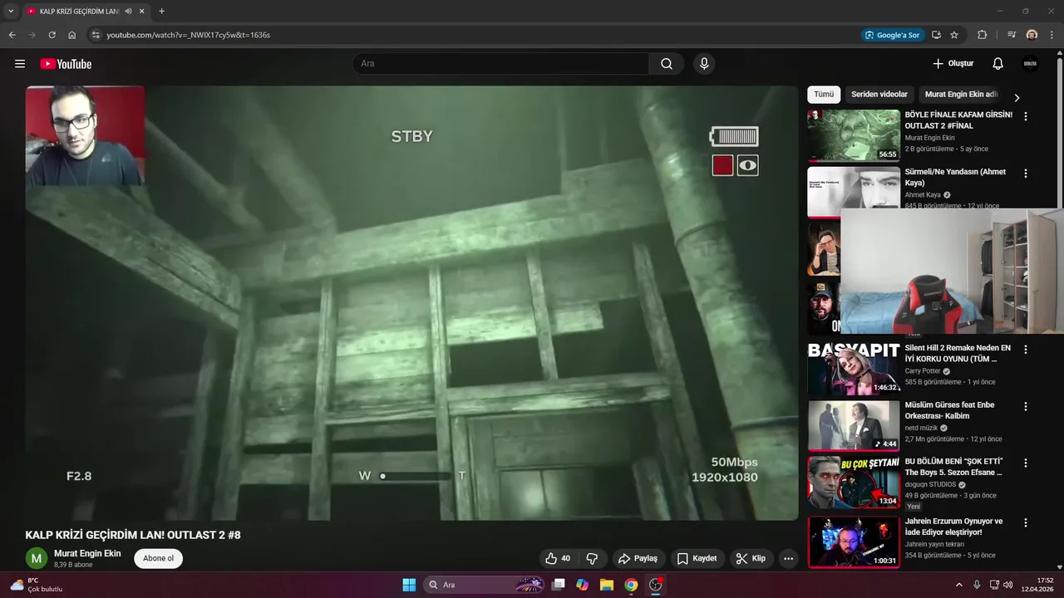Bookmark this page with the star icon
1064x598 pixels.
click(x=954, y=35)
